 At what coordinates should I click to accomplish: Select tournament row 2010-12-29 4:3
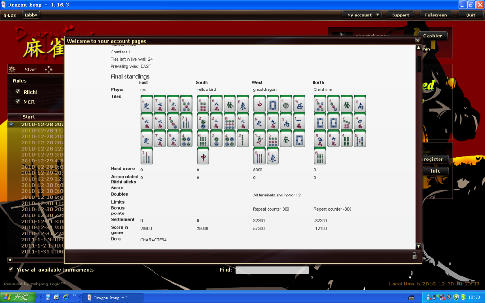pos(36,161)
